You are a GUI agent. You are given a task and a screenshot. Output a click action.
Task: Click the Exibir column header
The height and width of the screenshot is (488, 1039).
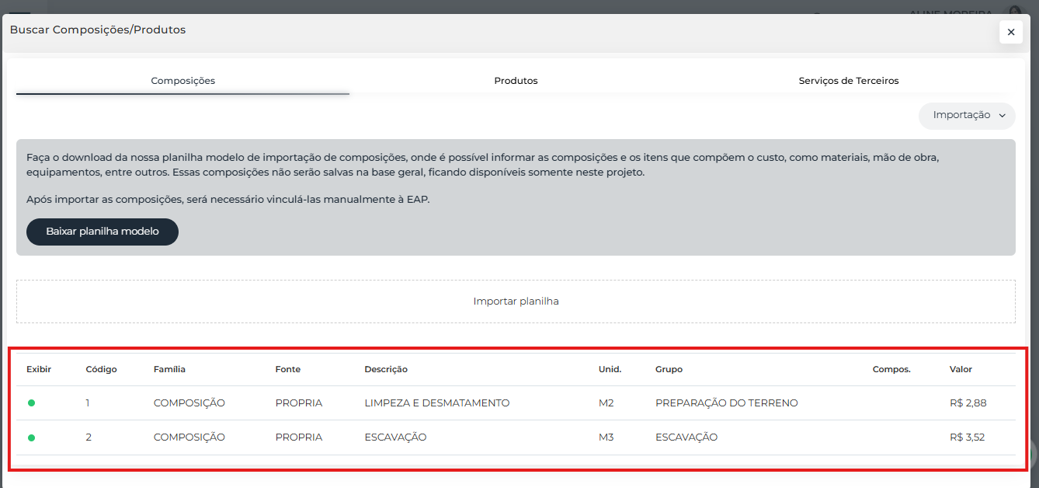pos(39,369)
